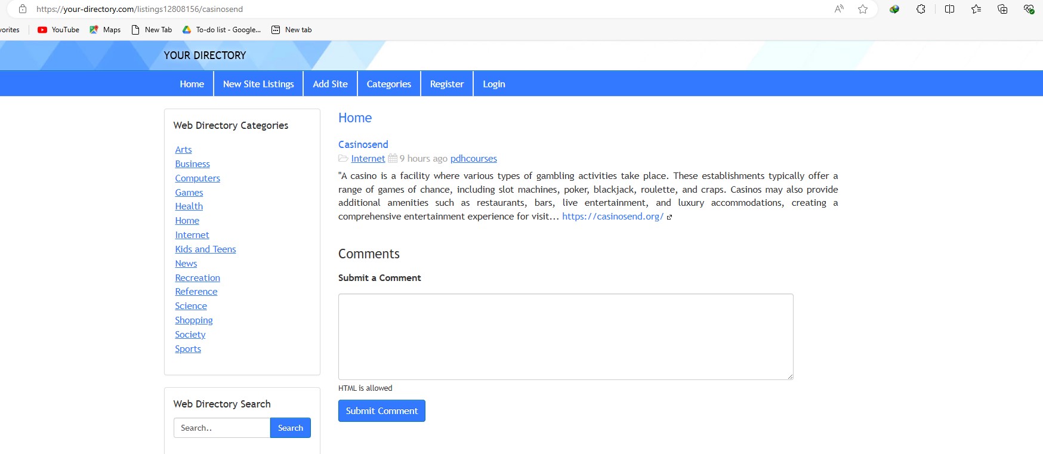The width and height of the screenshot is (1043, 454).
Task: Open the Kids and Teens category
Action: click(206, 249)
